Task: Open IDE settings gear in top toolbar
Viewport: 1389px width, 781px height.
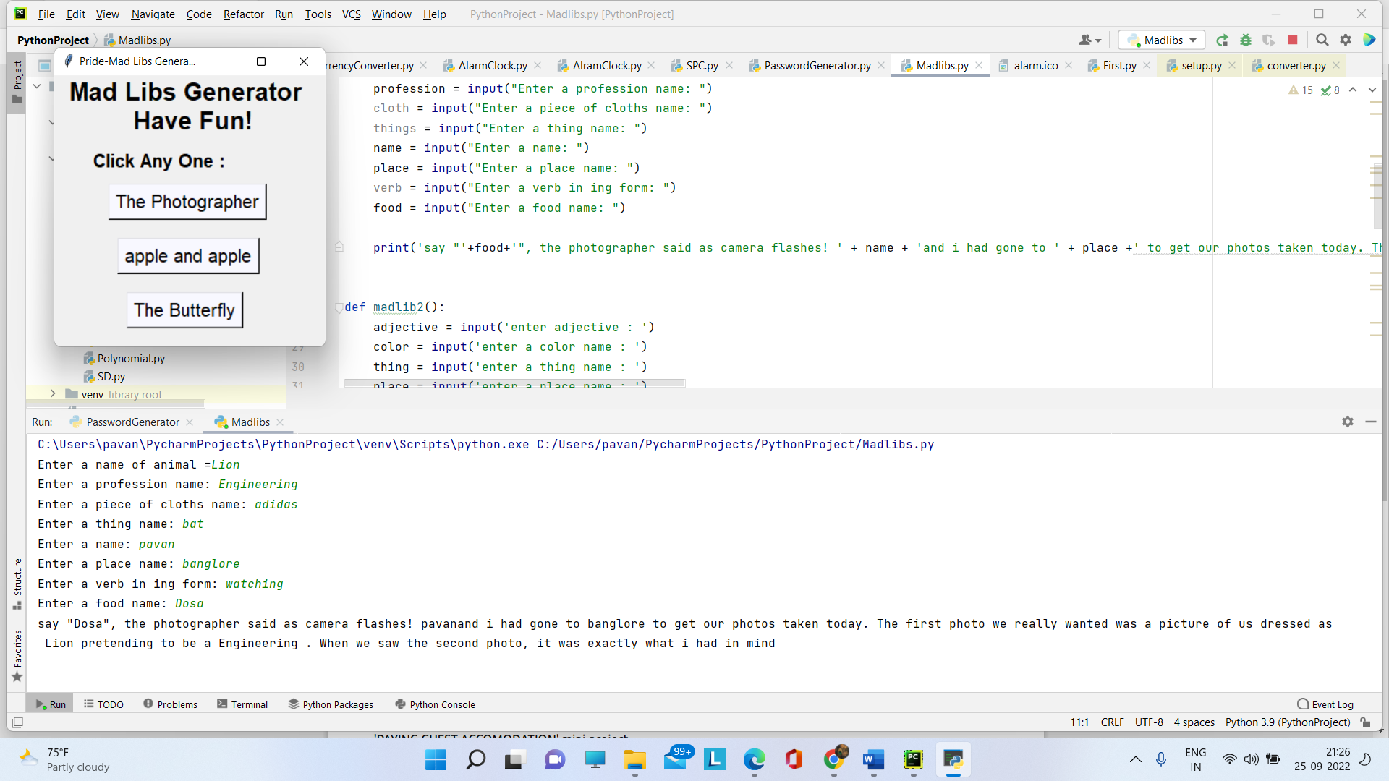Action: pos(1346,40)
